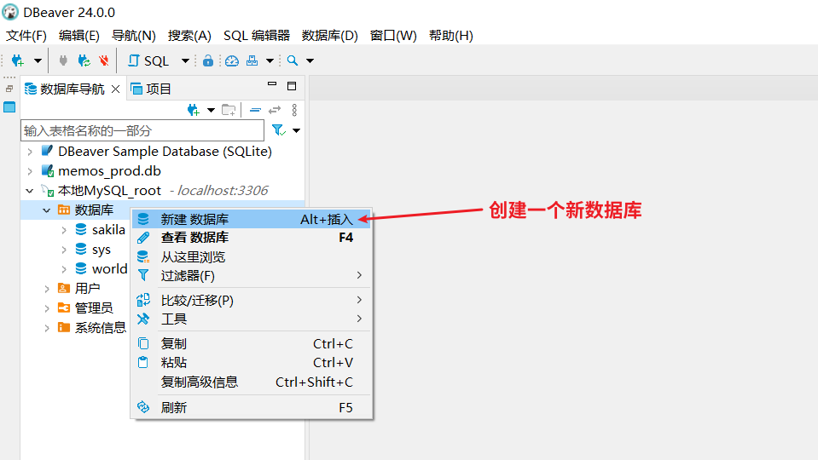818x460 pixels.
Task: Choose 查看 数据库 from context menu
Action: click(251, 238)
